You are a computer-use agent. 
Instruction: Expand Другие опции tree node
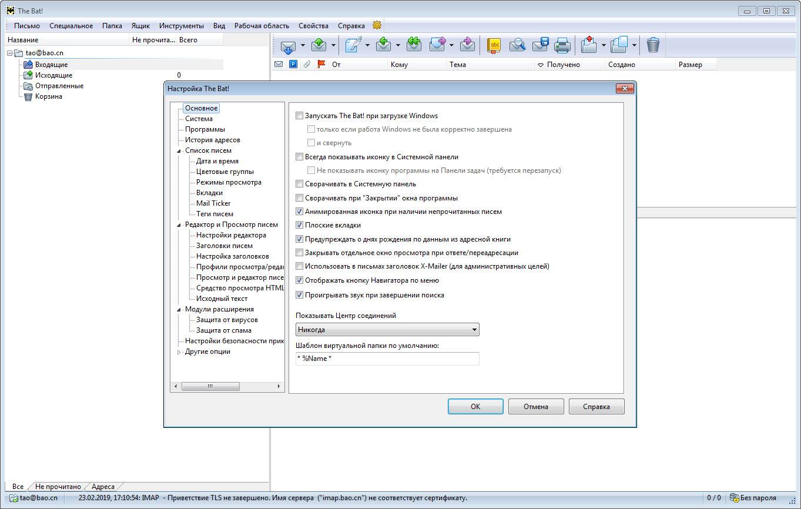point(180,352)
